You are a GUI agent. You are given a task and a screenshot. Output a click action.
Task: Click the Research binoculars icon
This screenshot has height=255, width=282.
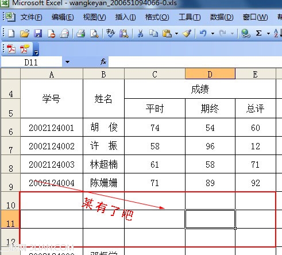(124, 33)
